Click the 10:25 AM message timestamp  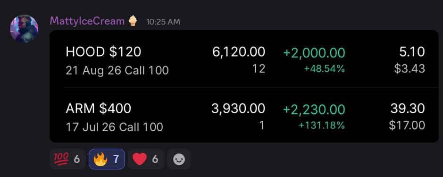click(163, 22)
